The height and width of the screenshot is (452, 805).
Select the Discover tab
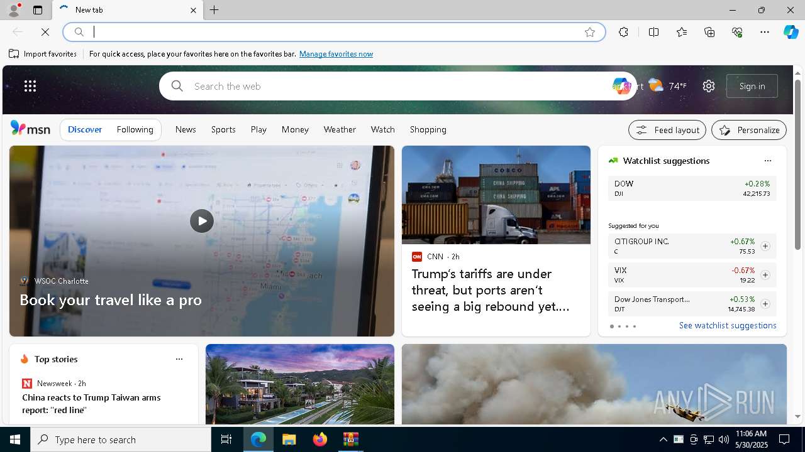point(85,129)
